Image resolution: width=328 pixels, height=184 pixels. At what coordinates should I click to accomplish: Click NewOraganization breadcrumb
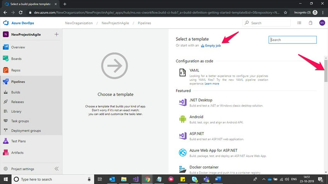[79, 23]
